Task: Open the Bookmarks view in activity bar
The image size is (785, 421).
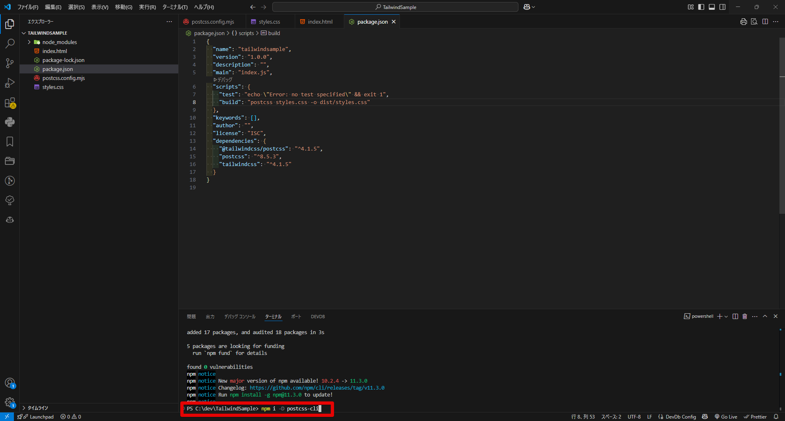Action: (x=10, y=142)
